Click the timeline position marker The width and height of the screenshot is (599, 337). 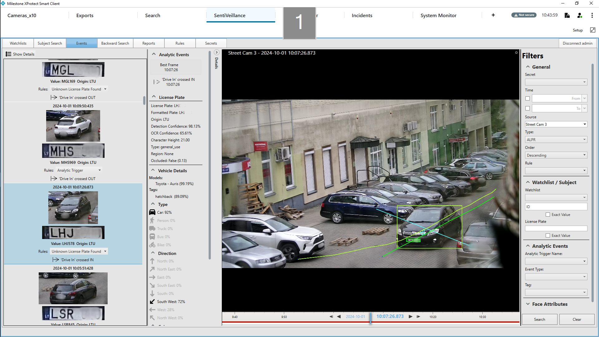tap(370, 318)
